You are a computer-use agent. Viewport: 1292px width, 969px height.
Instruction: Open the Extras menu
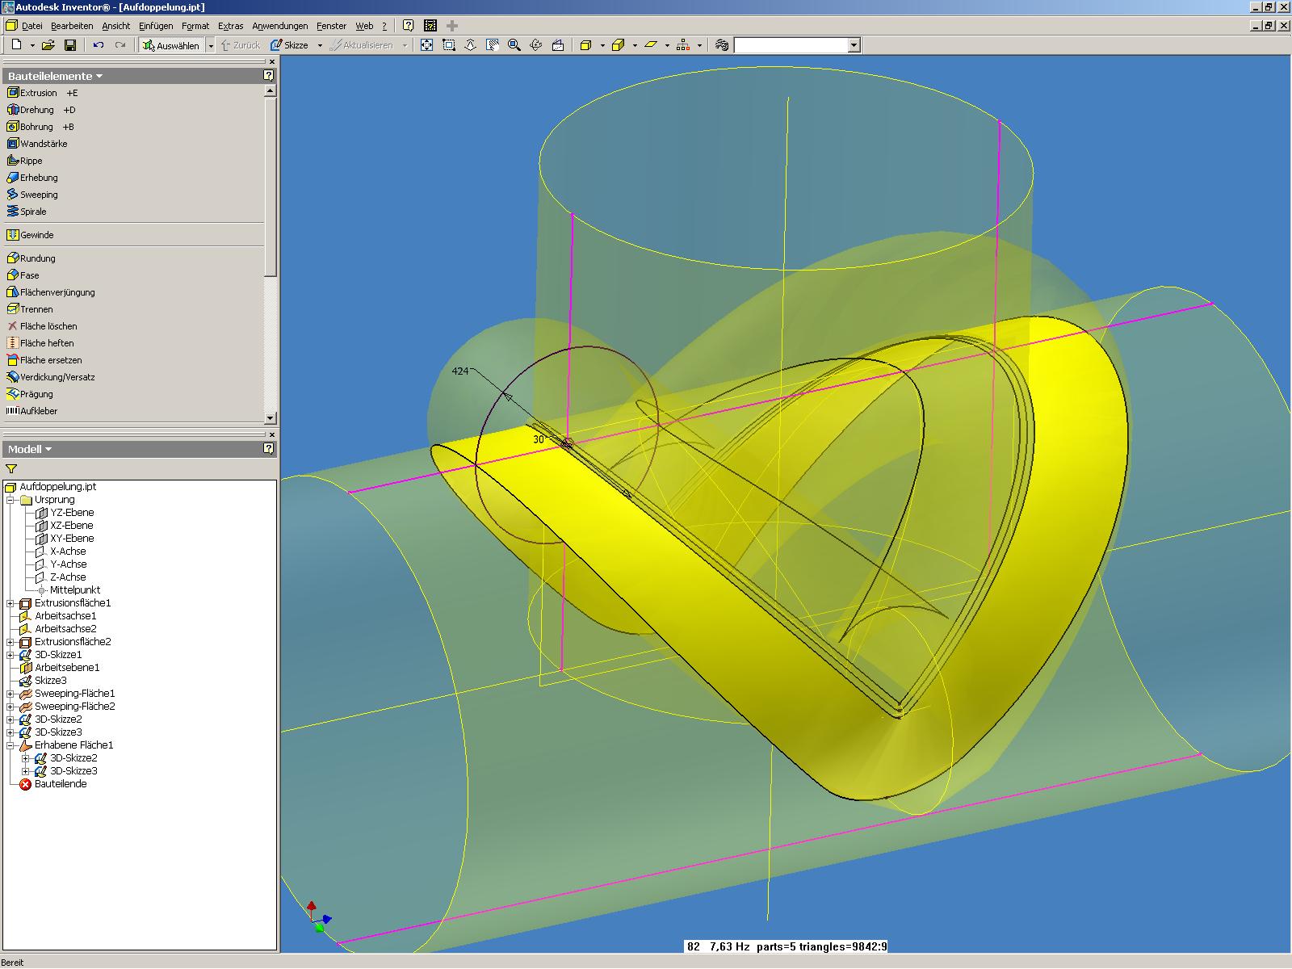(230, 25)
